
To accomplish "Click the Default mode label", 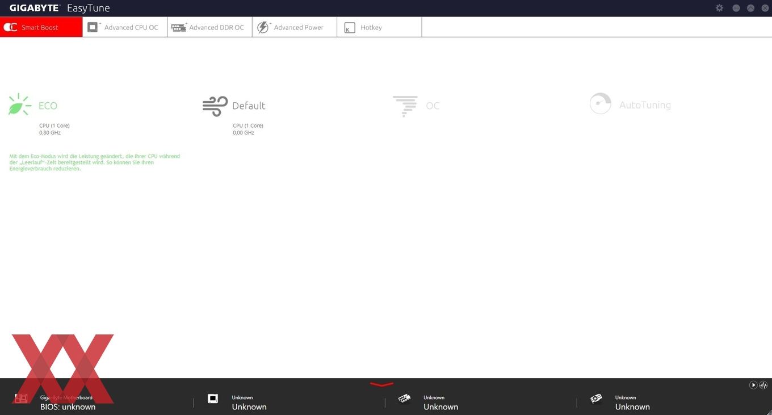I will [249, 106].
